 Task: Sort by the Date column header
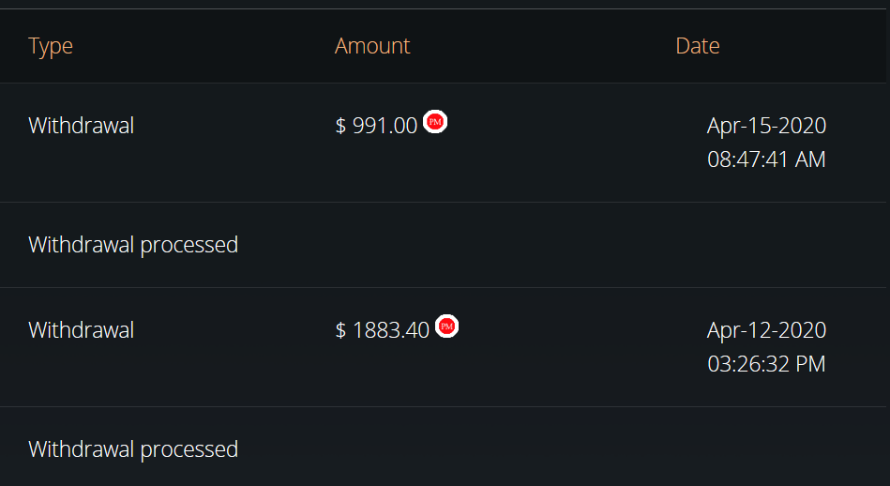pos(698,45)
